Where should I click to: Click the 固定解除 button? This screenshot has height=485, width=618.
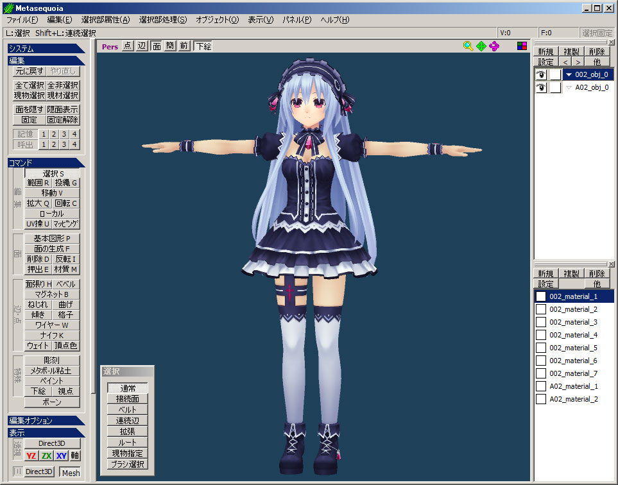click(63, 120)
